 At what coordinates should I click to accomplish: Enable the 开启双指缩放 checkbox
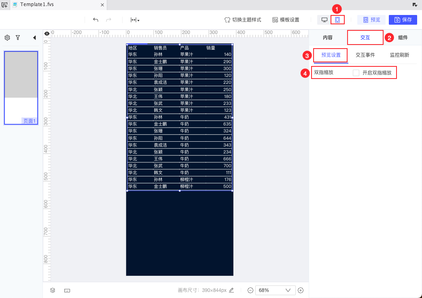pyautogui.click(x=356, y=73)
